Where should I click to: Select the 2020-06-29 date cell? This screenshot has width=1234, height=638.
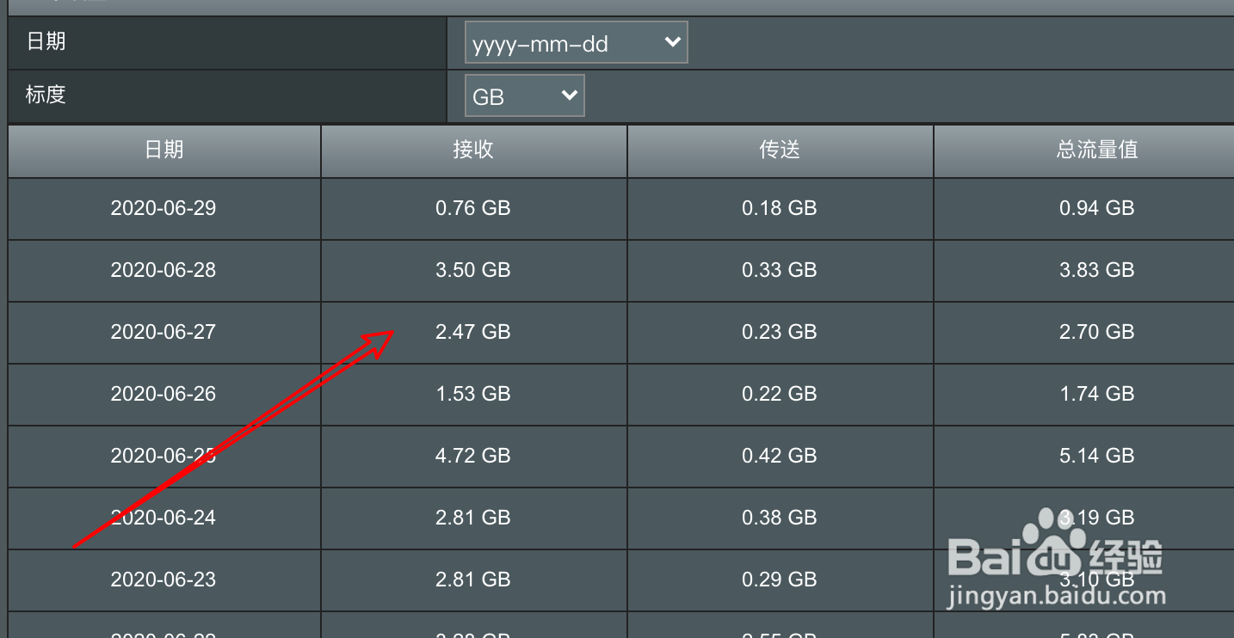[x=164, y=208]
